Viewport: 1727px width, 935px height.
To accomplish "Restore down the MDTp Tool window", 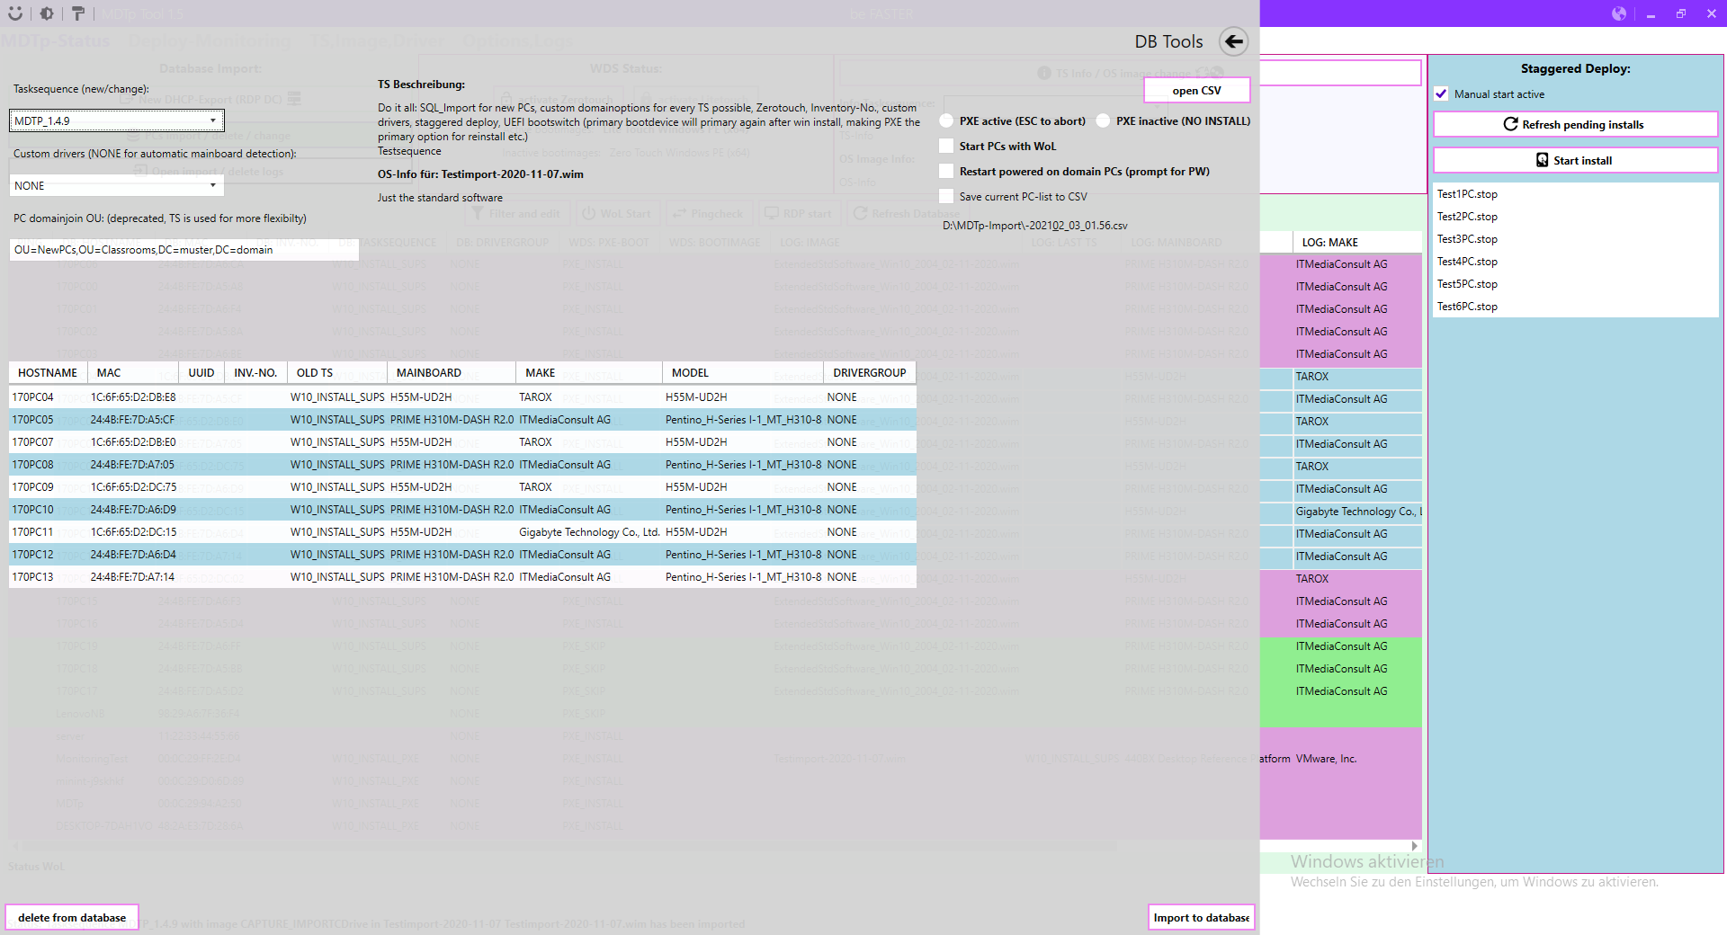I will (1680, 13).
